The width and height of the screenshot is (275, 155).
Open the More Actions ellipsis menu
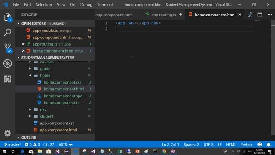coord(270,15)
